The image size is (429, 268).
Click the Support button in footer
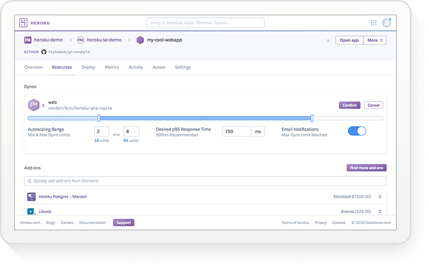pyautogui.click(x=124, y=222)
